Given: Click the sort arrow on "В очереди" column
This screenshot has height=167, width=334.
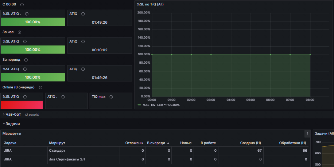Looking at the screenshot, I should pyautogui.click(x=168, y=143).
